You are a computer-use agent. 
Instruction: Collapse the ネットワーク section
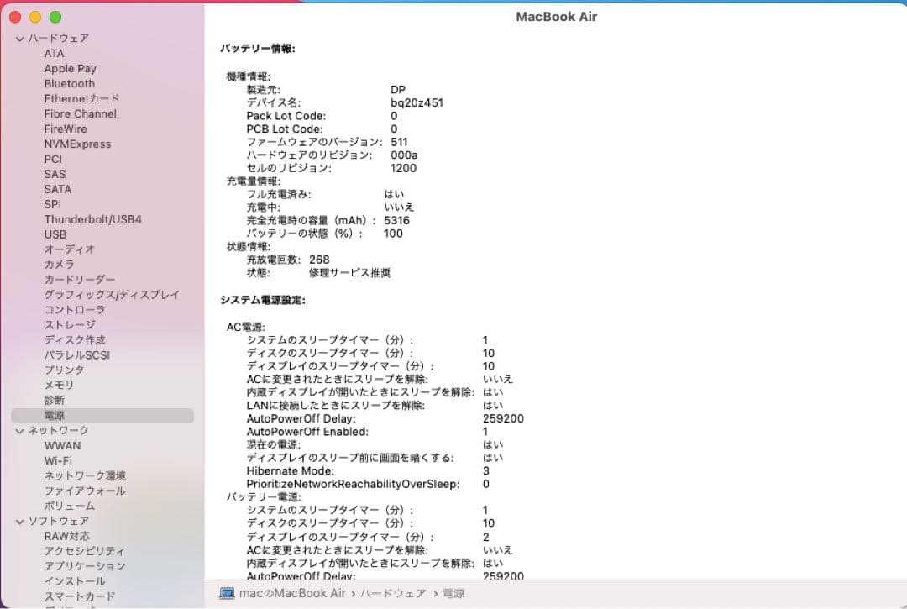(18, 429)
